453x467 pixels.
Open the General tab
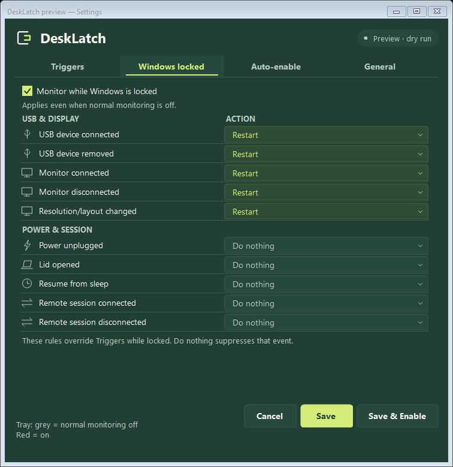pos(380,67)
